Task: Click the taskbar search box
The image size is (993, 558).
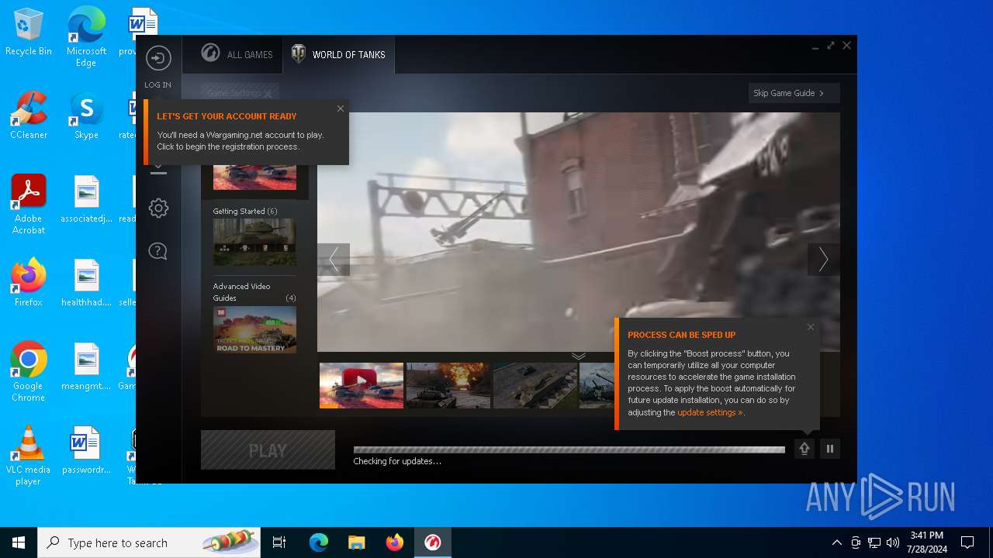Action: (x=149, y=542)
